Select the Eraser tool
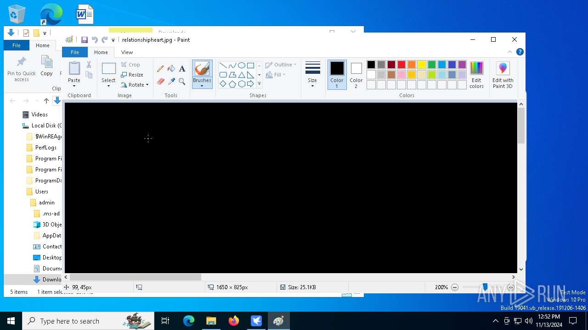Screen dimensions: 588x330 [x=160, y=82]
